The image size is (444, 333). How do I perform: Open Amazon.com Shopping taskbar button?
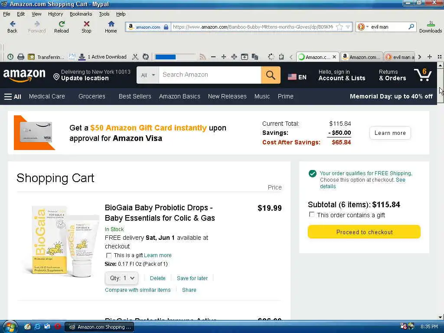pos(99,327)
